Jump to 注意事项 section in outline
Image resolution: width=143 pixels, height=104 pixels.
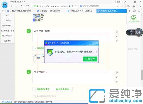[x=7, y=41]
